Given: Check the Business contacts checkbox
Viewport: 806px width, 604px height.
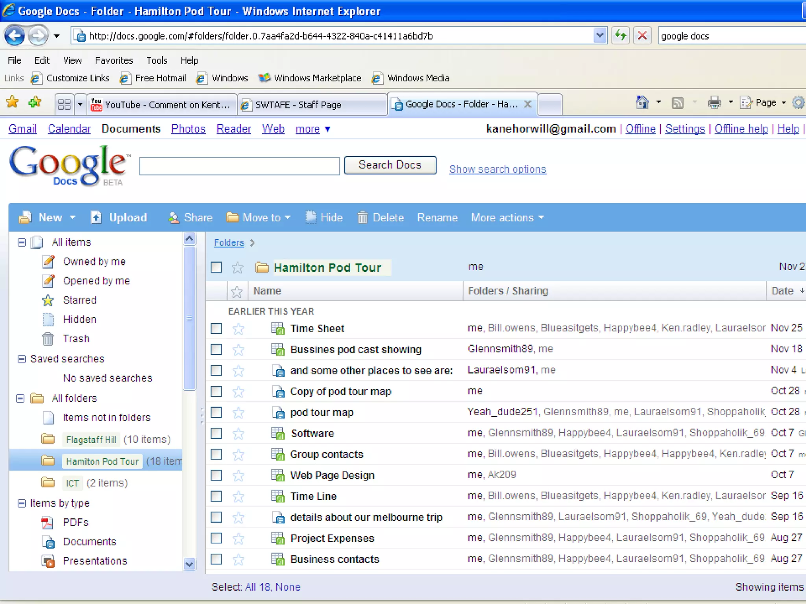Looking at the screenshot, I should [216, 559].
